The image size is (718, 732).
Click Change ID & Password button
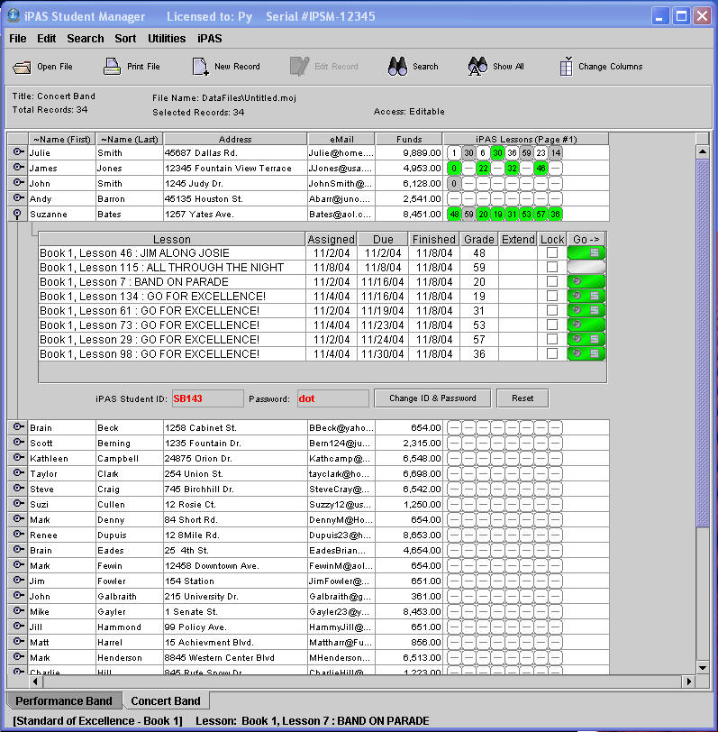[x=432, y=398]
